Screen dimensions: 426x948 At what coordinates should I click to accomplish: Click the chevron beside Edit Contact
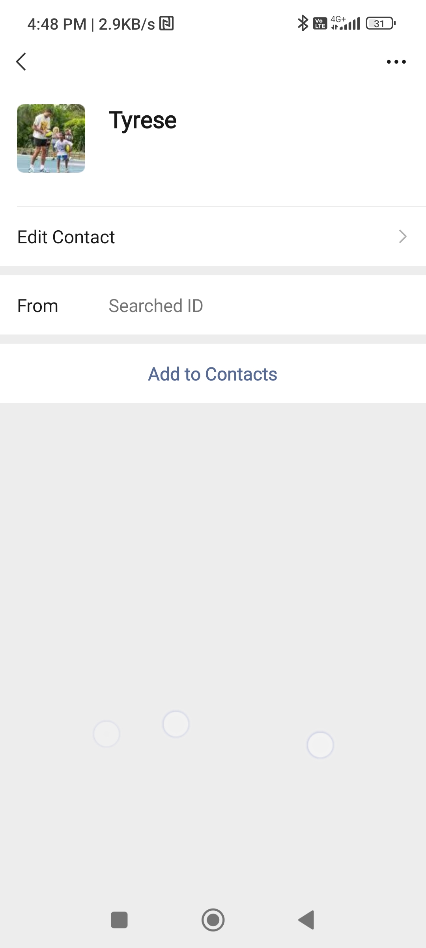coord(402,237)
